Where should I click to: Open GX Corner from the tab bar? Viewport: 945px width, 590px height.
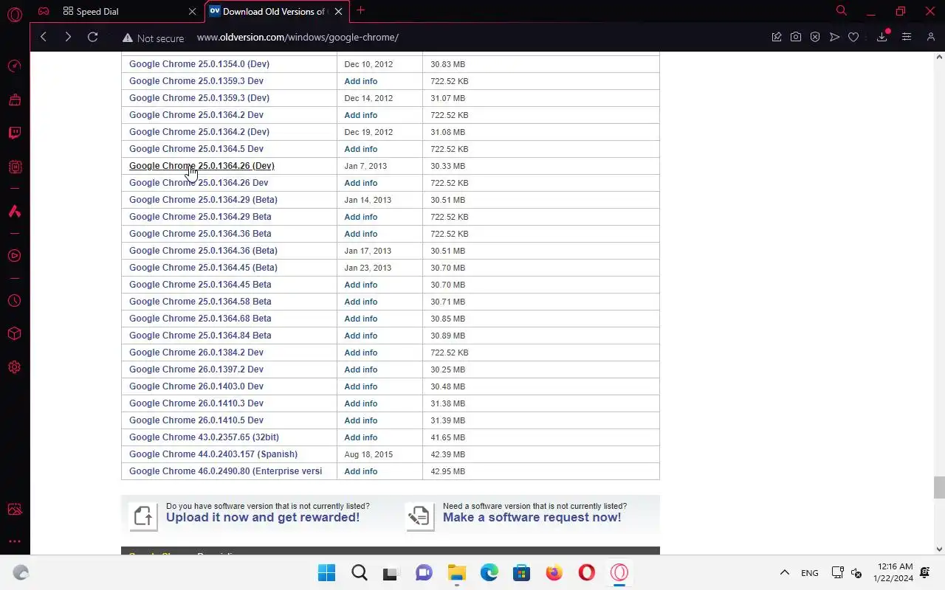point(44,11)
